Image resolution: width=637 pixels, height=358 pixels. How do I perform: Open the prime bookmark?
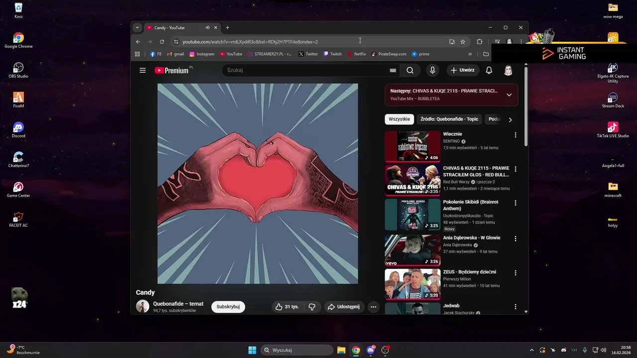click(421, 54)
